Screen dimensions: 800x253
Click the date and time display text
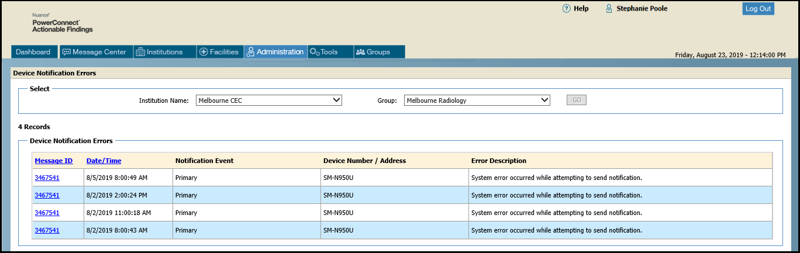pos(730,54)
